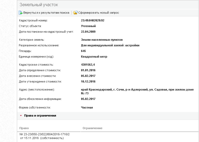Click the 'Земельный участок' page title

click(39, 5)
